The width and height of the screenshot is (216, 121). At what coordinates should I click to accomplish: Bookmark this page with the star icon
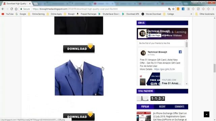click(173, 9)
